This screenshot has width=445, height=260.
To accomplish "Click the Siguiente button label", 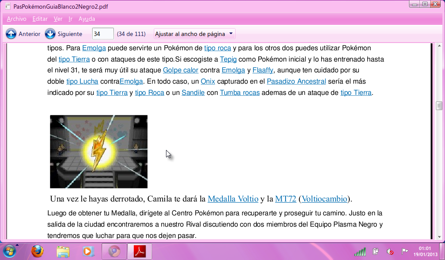I will [70, 34].
